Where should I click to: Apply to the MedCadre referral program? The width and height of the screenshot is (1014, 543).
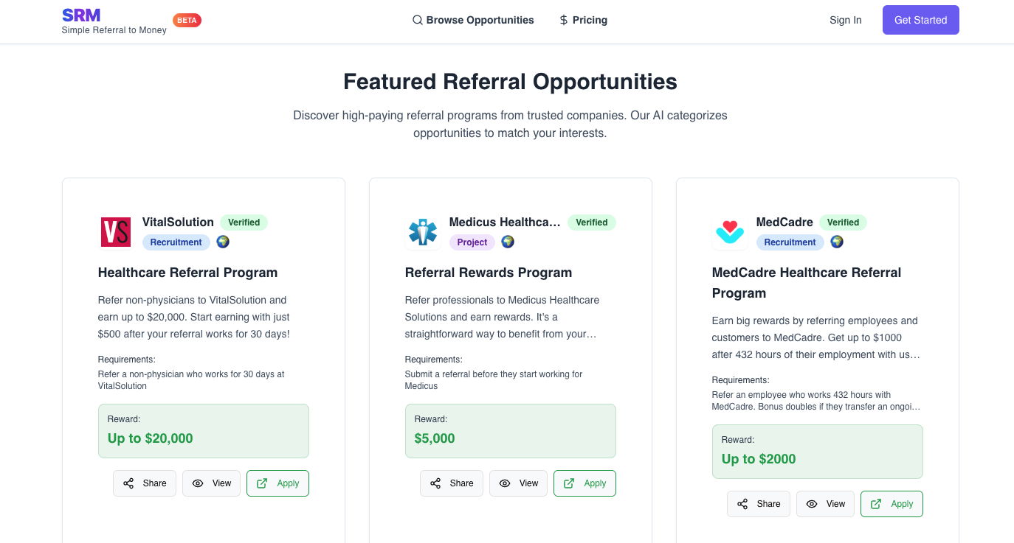(891, 504)
